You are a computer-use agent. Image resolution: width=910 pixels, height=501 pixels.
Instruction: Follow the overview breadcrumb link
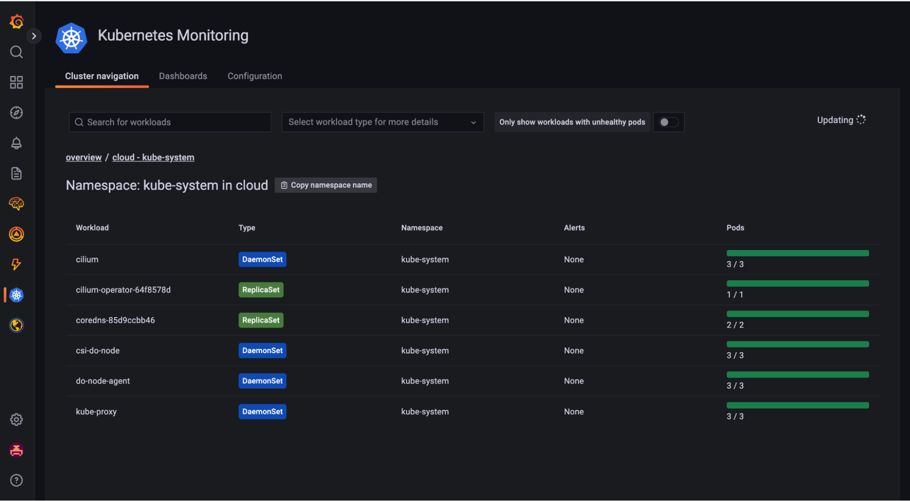(84, 157)
